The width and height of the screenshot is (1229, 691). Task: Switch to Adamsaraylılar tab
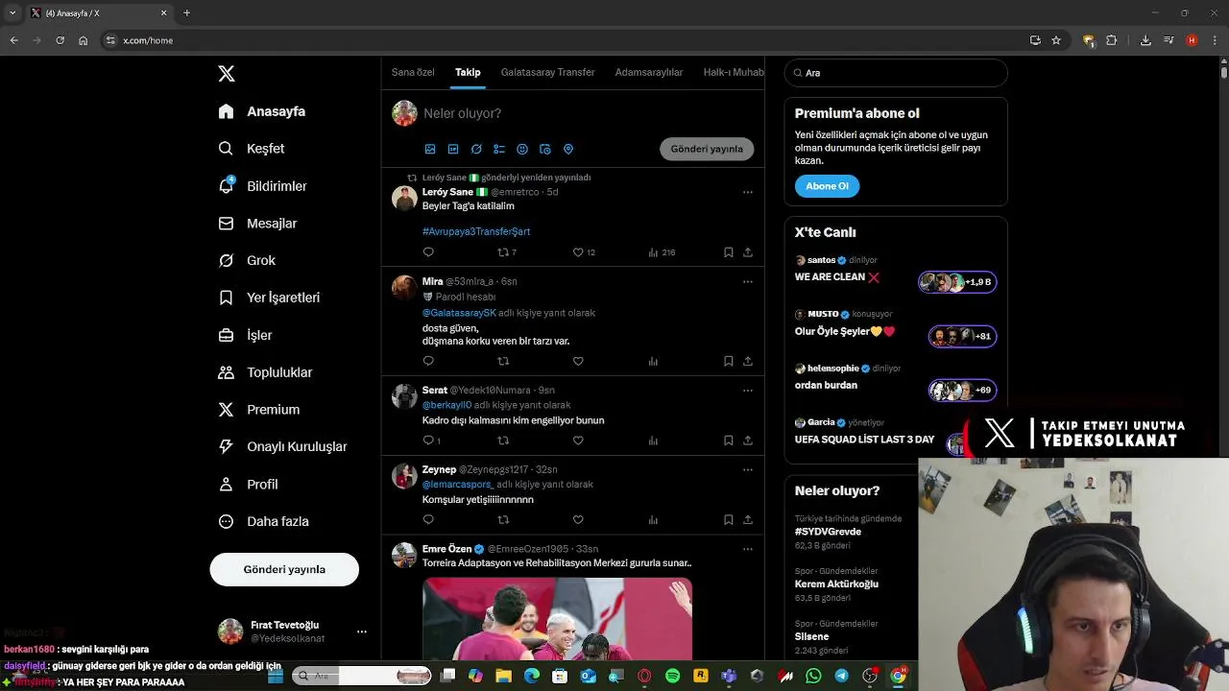(x=649, y=72)
